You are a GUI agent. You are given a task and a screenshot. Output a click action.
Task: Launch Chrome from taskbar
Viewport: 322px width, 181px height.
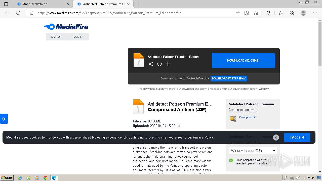tap(45, 178)
